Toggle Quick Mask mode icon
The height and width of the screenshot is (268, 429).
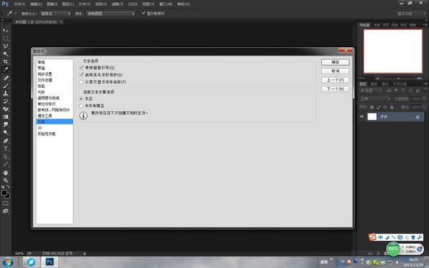pos(6,203)
